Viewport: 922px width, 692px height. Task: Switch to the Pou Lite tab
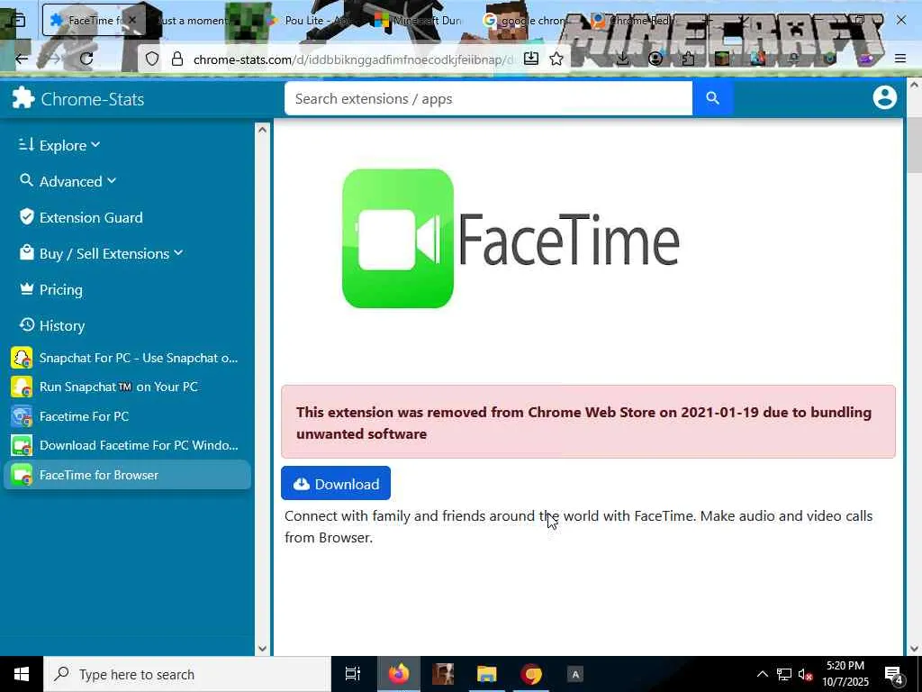point(309,20)
